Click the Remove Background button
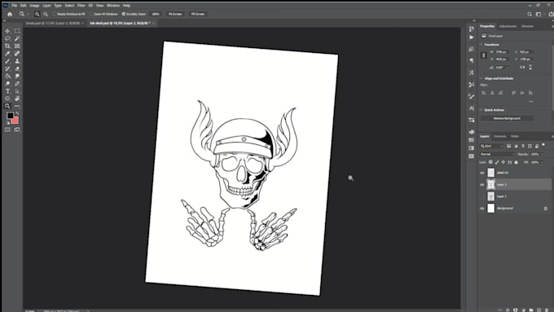 tap(507, 118)
